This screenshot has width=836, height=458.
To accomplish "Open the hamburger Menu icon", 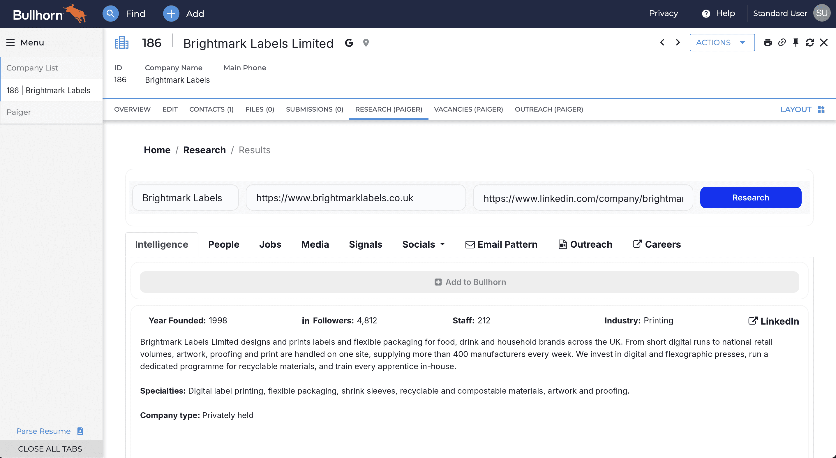I will [10, 43].
